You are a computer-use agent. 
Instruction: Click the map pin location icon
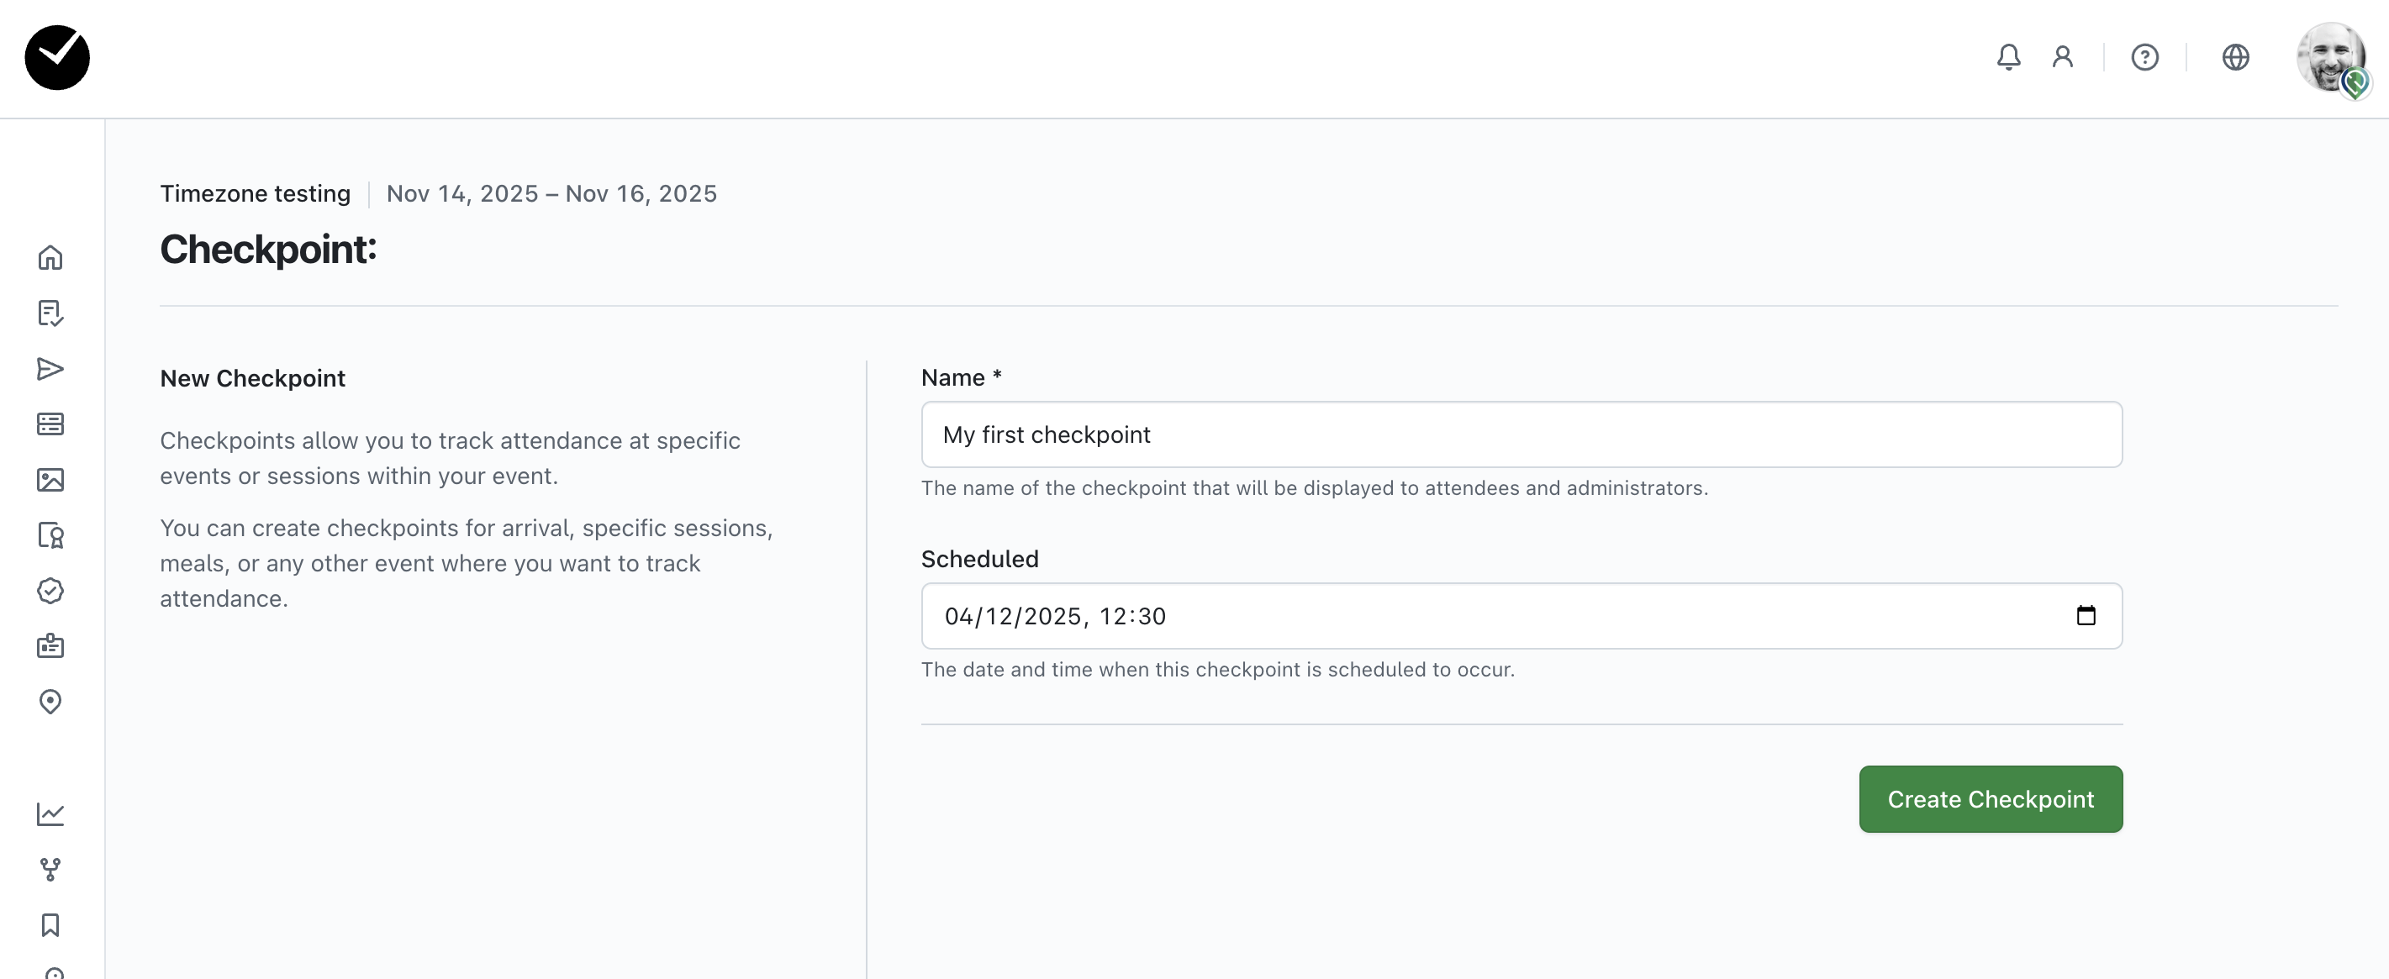(x=50, y=702)
